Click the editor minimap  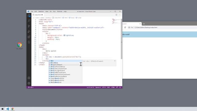click(116, 21)
